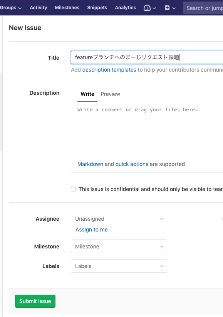Viewport: 223px width, 317px height.
Task: Open the Groups menu
Action: point(11,8)
